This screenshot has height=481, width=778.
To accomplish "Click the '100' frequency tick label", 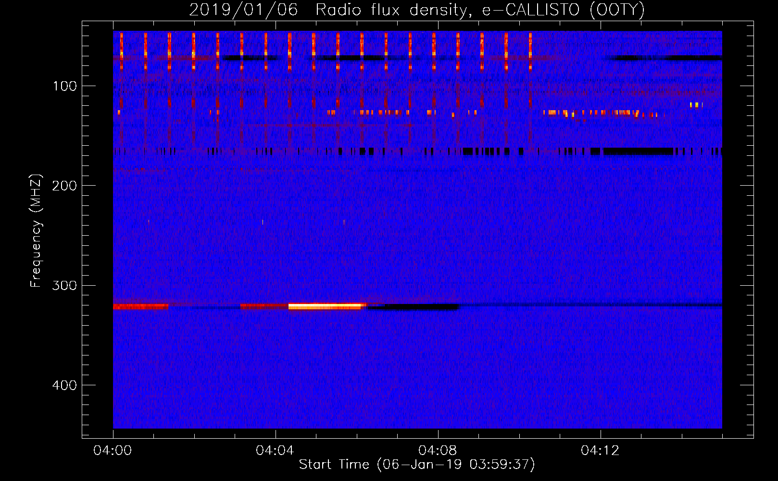I will tap(65, 86).
